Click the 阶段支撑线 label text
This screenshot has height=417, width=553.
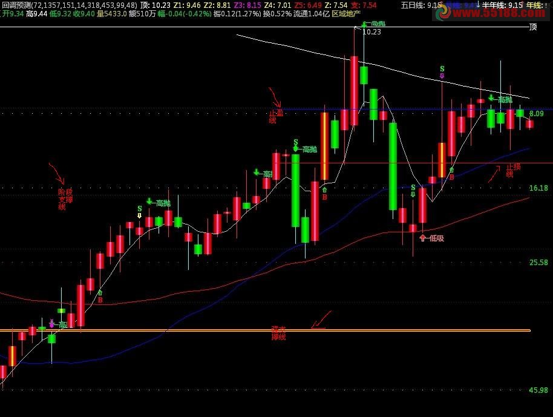[x=65, y=199]
